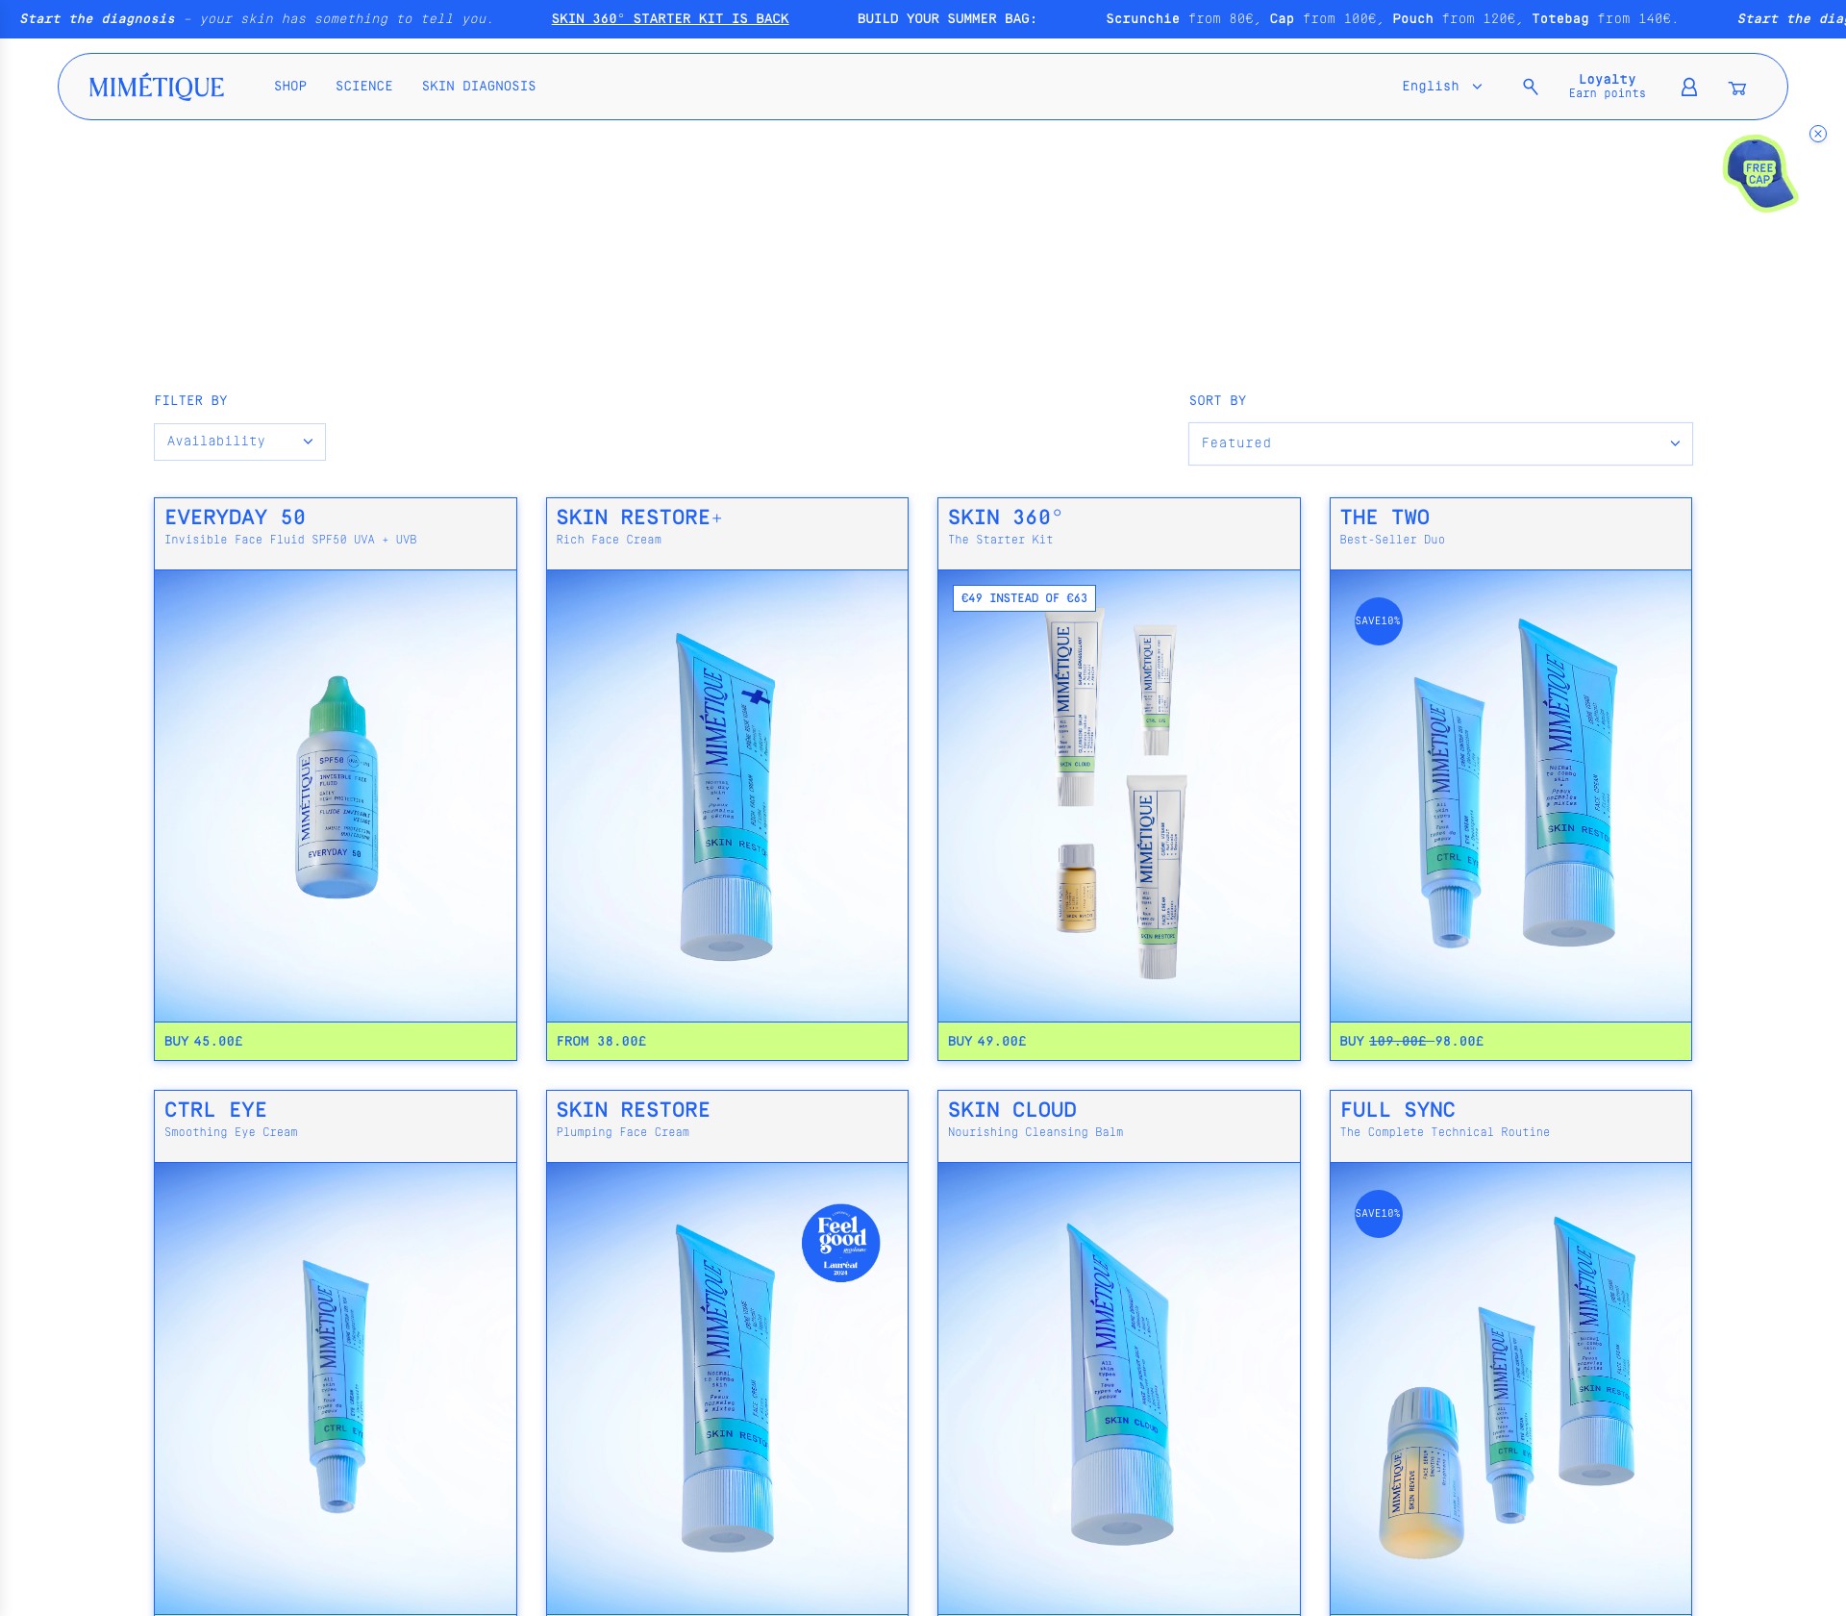Open the Featured sort dropdown
Viewport: 1846px width, 1616px height.
pyautogui.click(x=1440, y=443)
